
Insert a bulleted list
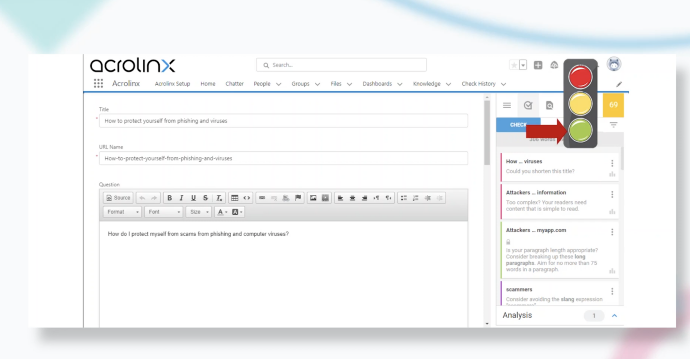point(404,198)
